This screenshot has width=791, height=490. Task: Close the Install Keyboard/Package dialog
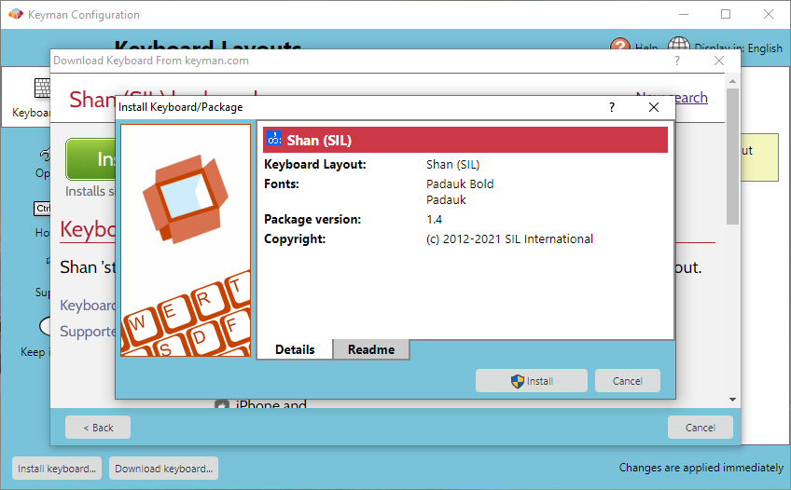pos(654,107)
